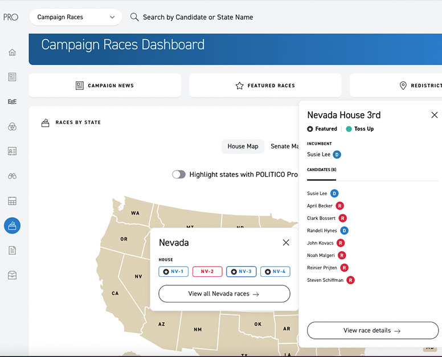Select Oregon (OR) on the map
Image resolution: width=442 pixels, height=357 pixels.
pyautogui.click(x=124, y=239)
